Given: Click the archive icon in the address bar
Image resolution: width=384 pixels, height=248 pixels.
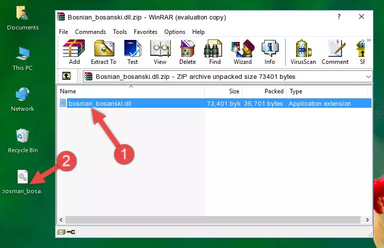Looking at the screenshot, I should tap(89, 76).
